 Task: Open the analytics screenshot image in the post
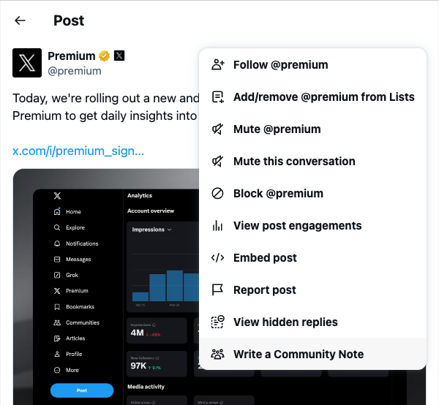pyautogui.click(x=106, y=287)
